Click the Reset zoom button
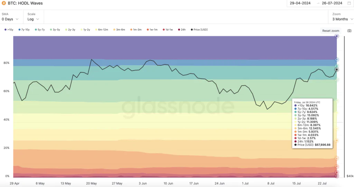This screenshot has height=187, width=354. pos(330,31)
